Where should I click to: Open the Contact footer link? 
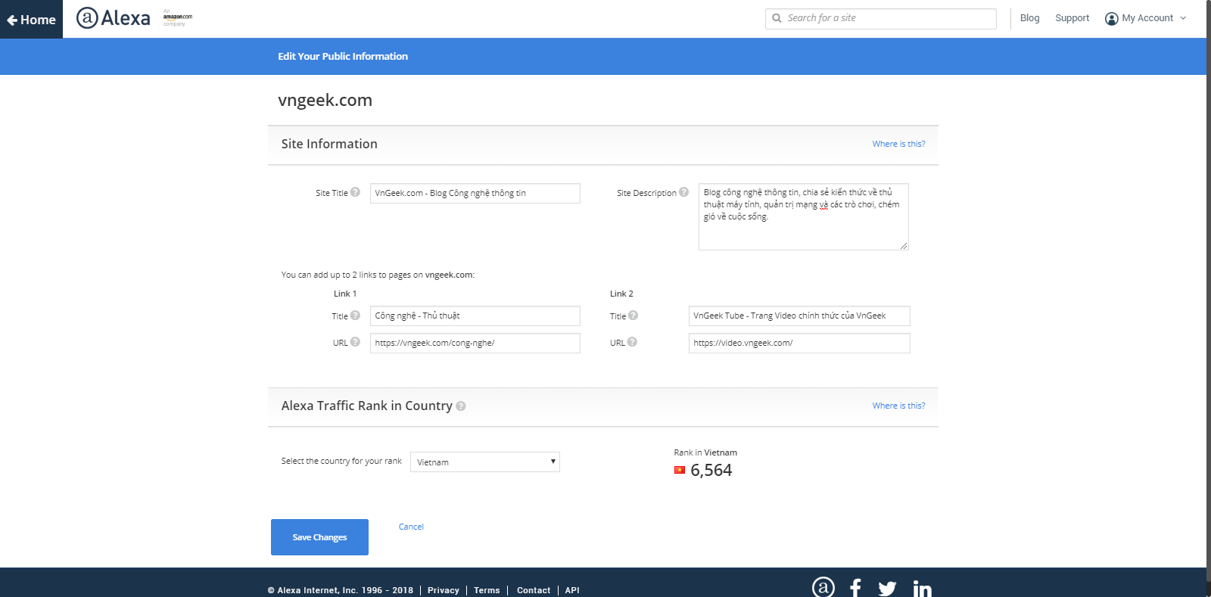tap(534, 590)
